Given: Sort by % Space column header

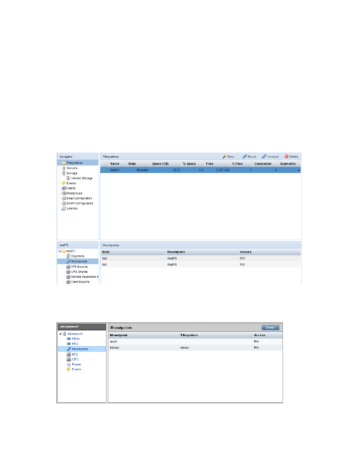Looking at the screenshot, I should tap(193, 164).
